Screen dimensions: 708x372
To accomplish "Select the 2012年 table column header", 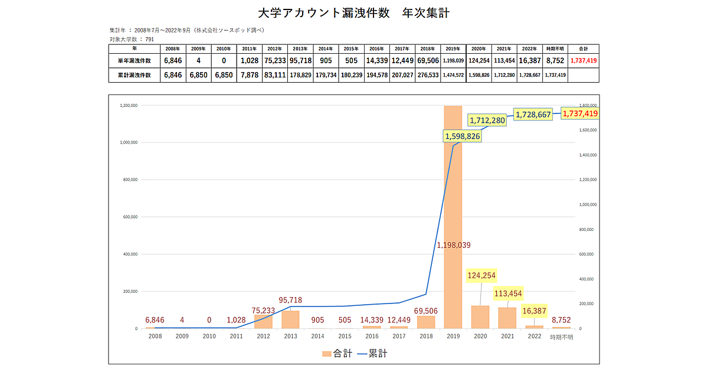I will 274,48.
